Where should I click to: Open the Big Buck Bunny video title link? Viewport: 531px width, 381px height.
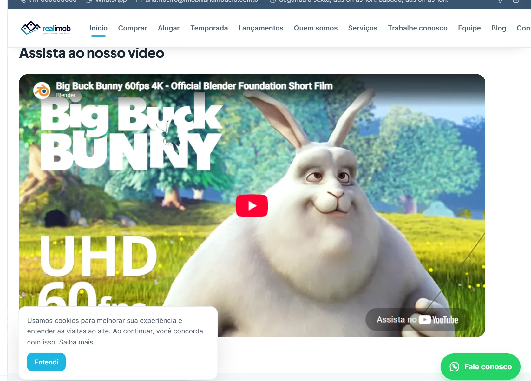pyautogui.click(x=194, y=86)
